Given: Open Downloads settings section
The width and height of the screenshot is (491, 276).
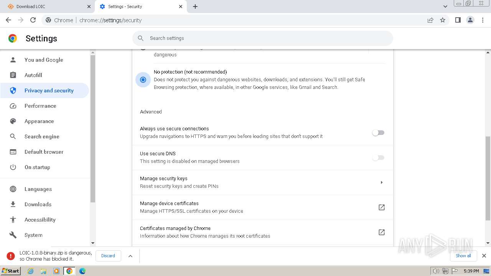Looking at the screenshot, I should pyautogui.click(x=44, y=204).
